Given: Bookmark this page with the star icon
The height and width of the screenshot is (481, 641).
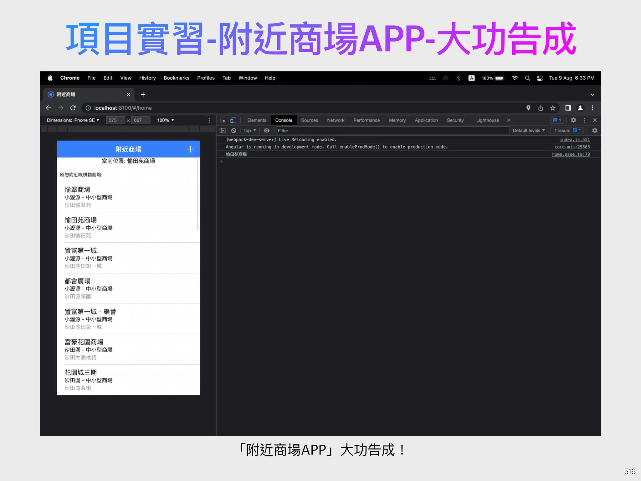Looking at the screenshot, I should 553,108.
